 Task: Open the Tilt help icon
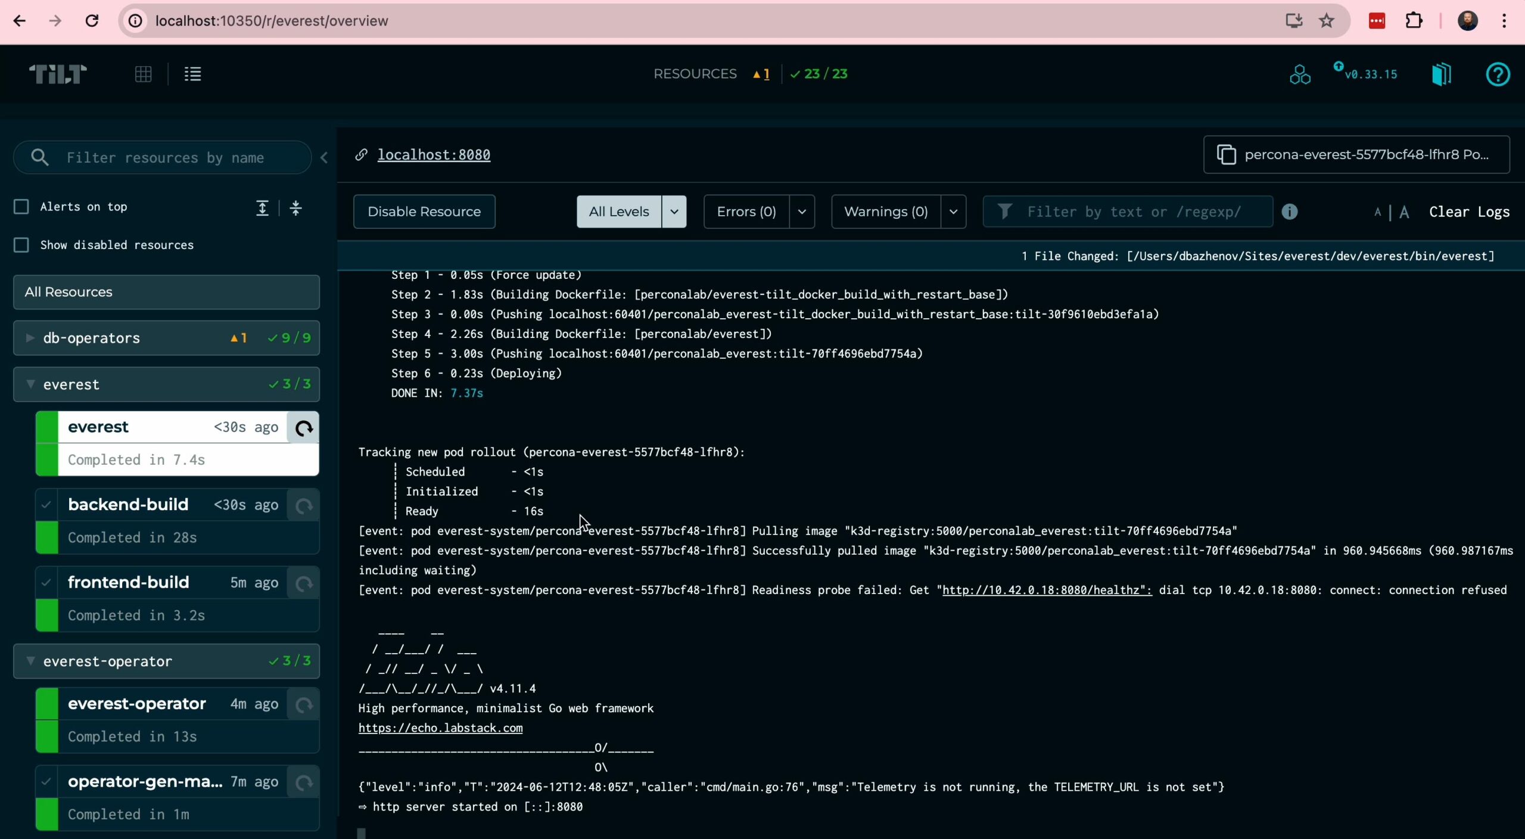coord(1497,74)
